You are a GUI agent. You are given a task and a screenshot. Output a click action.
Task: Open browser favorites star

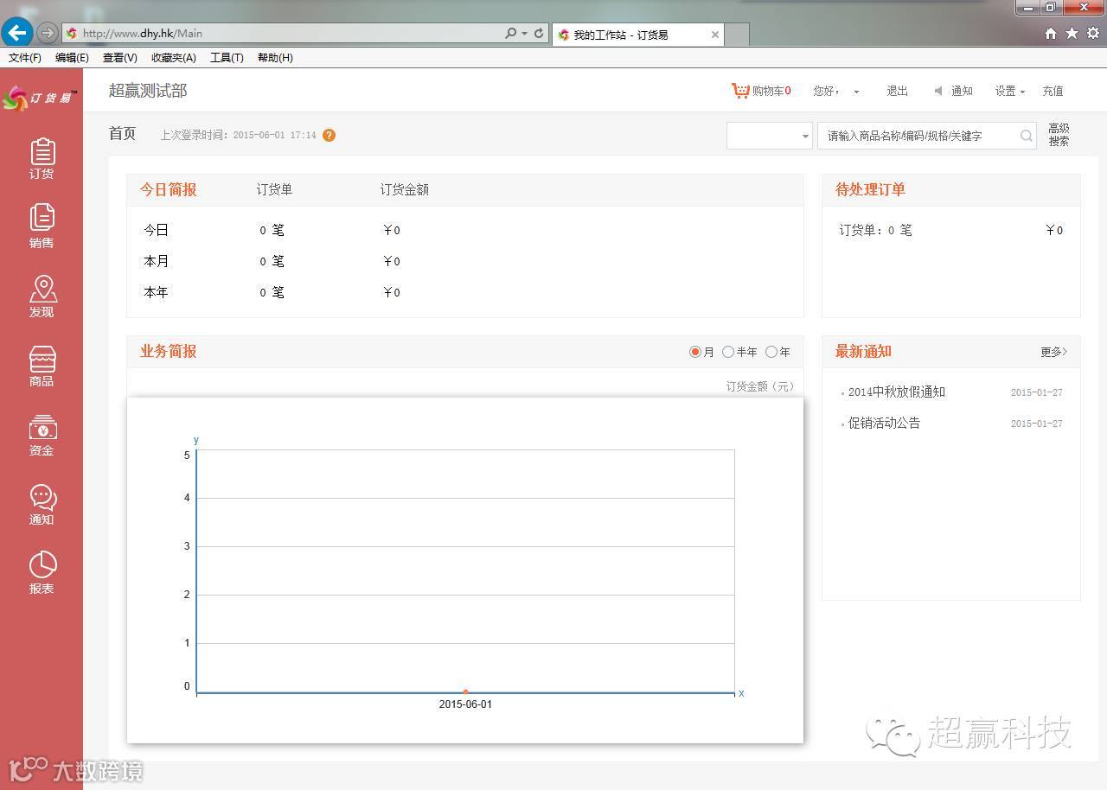coord(1072,34)
